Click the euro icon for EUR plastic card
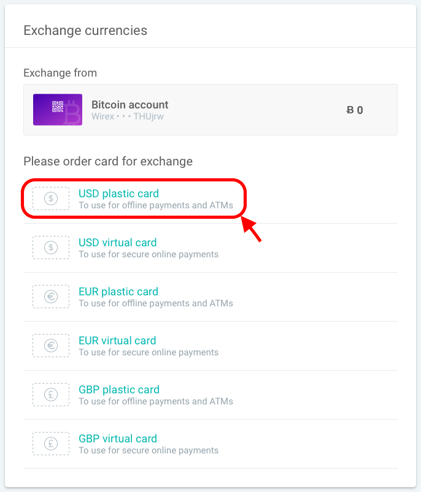421x492 pixels. pyautogui.click(x=51, y=297)
